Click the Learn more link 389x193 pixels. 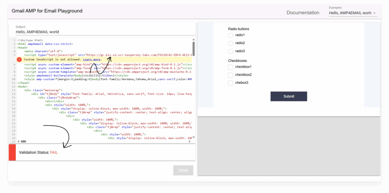[x=92, y=59]
